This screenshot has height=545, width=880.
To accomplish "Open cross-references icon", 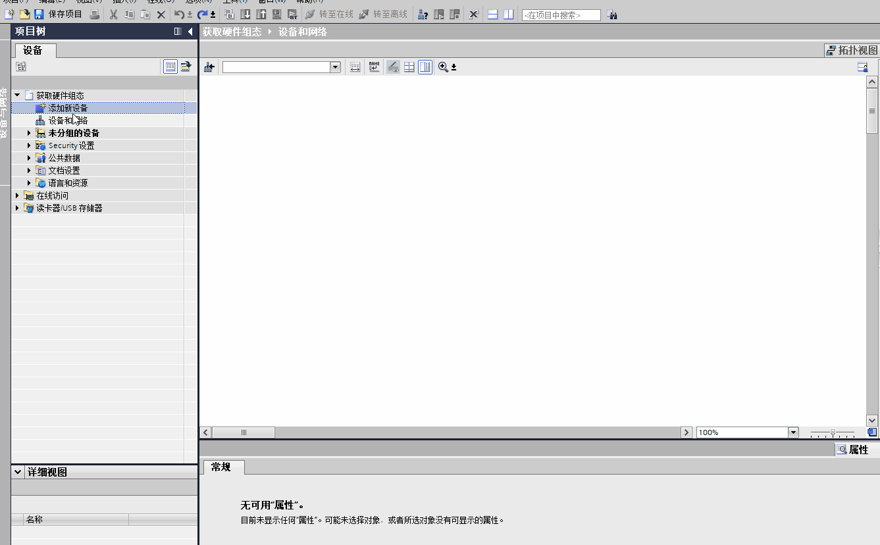I will (x=473, y=14).
